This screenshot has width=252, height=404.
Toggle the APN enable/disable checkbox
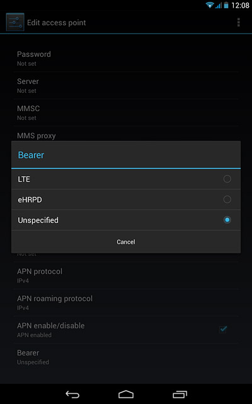222,330
